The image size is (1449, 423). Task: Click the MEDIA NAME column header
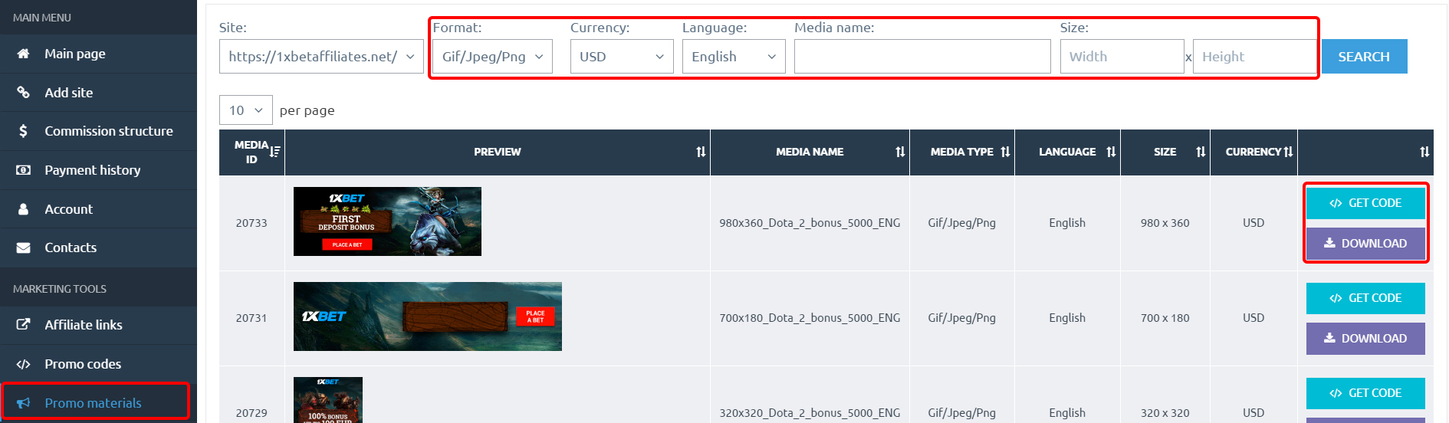[x=810, y=152]
